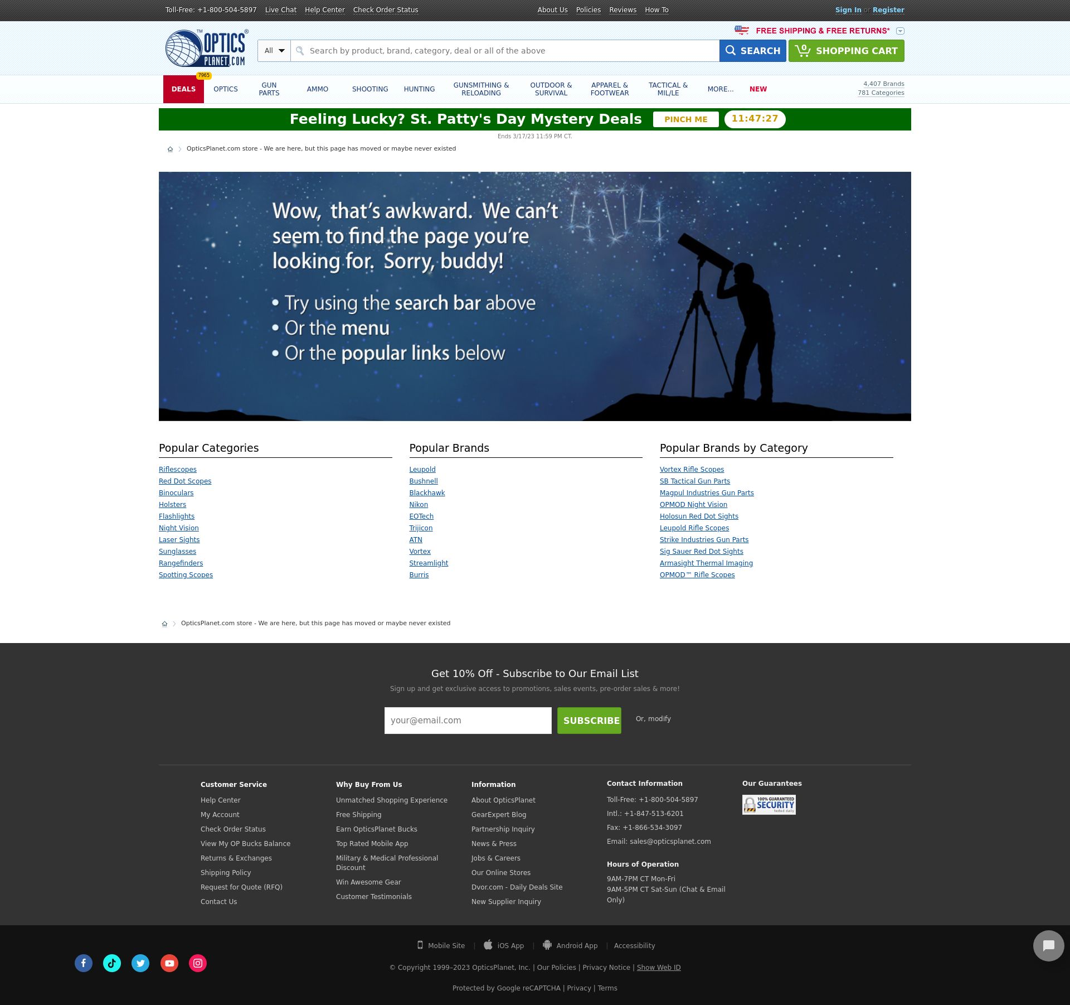This screenshot has height=1005, width=1070.
Task: Open the Accessibility footer link
Action: point(635,946)
